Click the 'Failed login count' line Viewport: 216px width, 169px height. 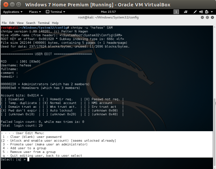[x=42, y=122]
